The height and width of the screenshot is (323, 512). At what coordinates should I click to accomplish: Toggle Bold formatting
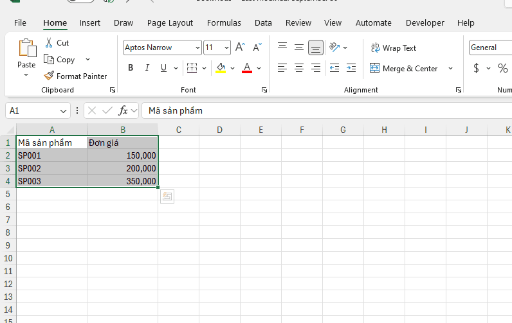tap(131, 68)
